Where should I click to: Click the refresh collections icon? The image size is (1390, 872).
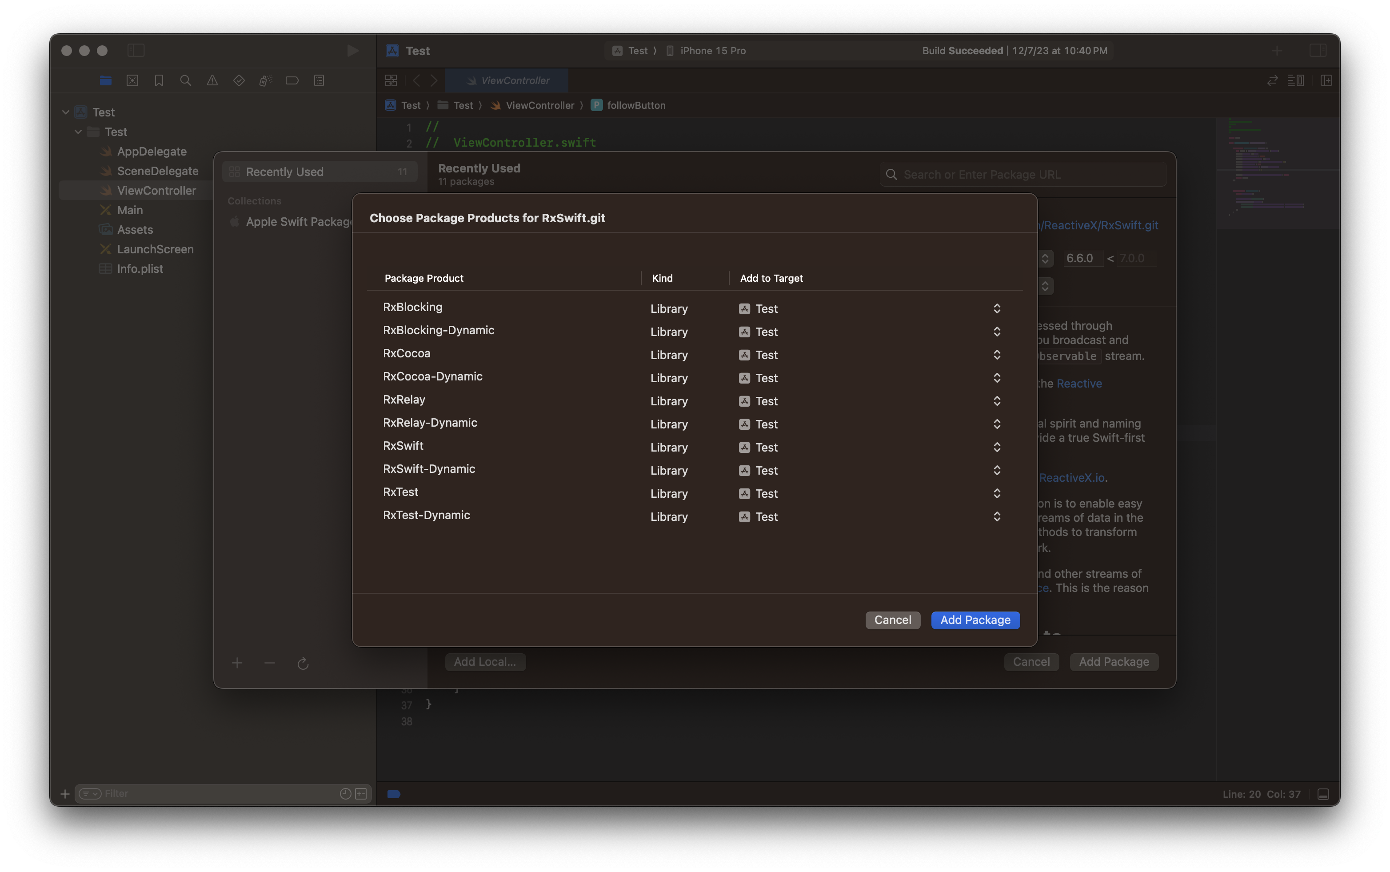tap(303, 664)
